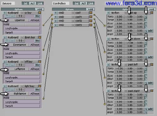This screenshot has width=157, height=116.
Task: Click true pulse mode icon of up key sensor
Action: coord(7,16)
